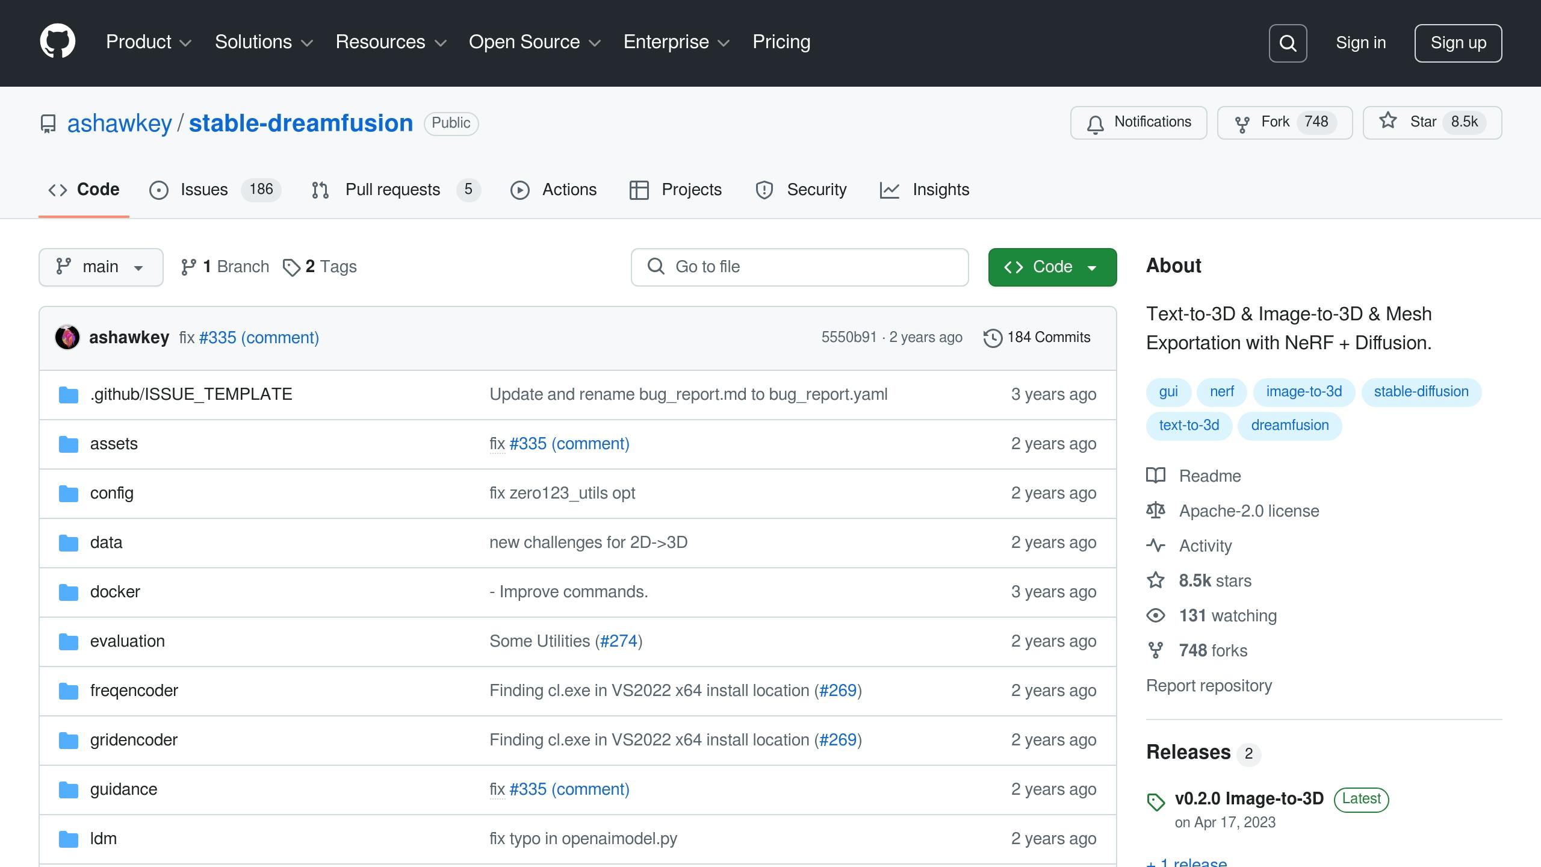The width and height of the screenshot is (1541, 867).
Task: Click the data folder icon
Action: pos(69,543)
